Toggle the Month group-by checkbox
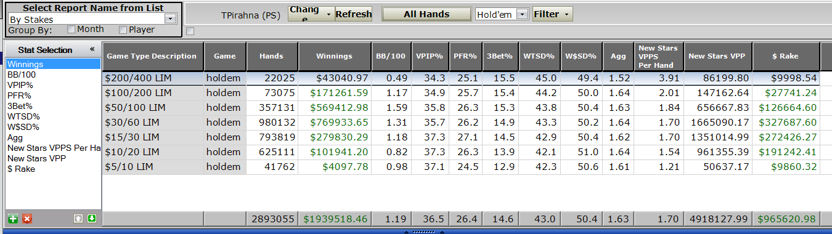 click(71, 30)
